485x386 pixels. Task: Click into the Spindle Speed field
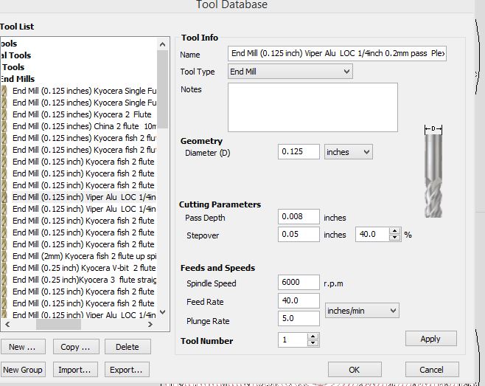tap(299, 283)
